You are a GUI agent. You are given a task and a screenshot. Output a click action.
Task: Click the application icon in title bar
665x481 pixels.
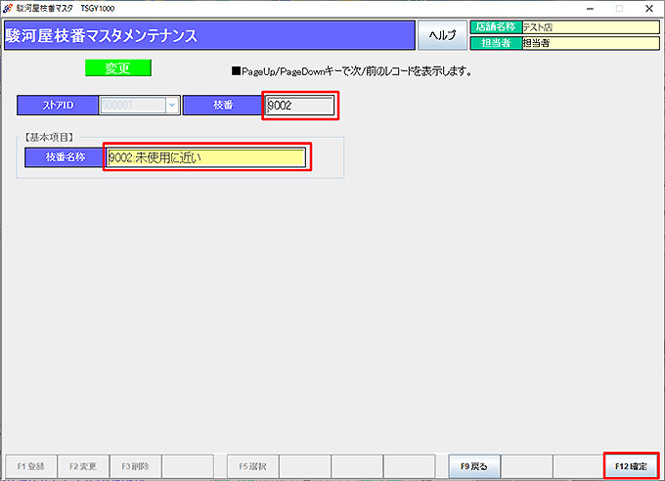(x=7, y=8)
